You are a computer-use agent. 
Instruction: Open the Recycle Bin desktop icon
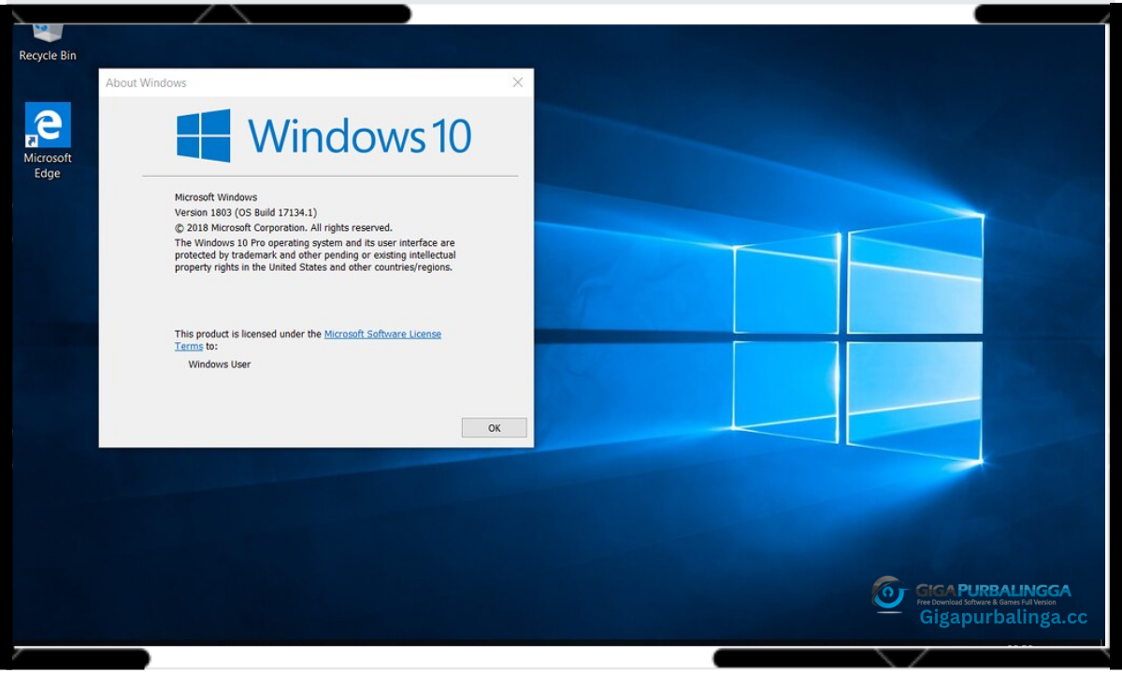click(x=48, y=43)
